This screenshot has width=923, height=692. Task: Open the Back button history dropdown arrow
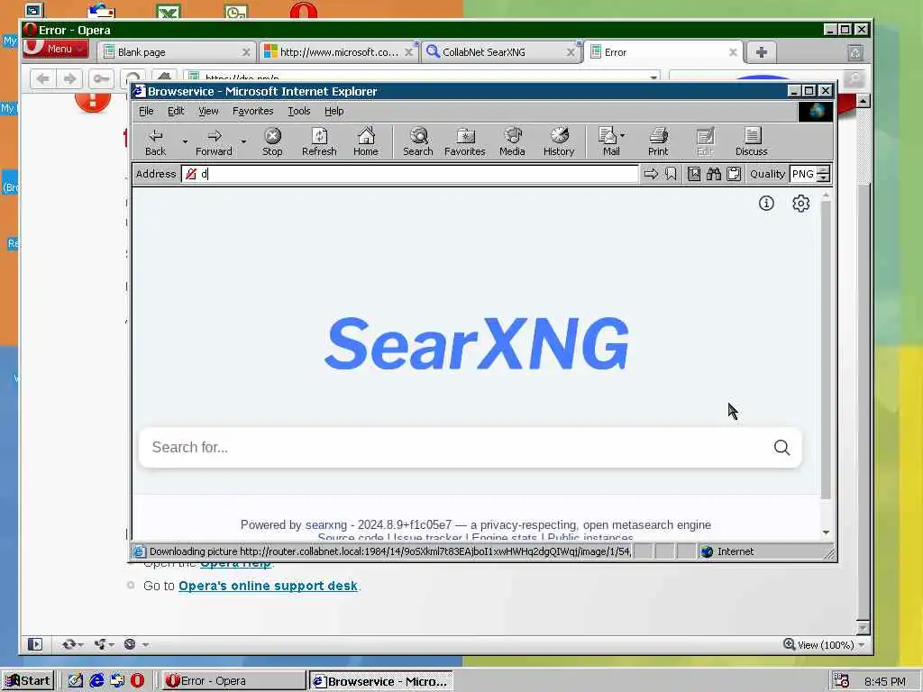point(185,141)
